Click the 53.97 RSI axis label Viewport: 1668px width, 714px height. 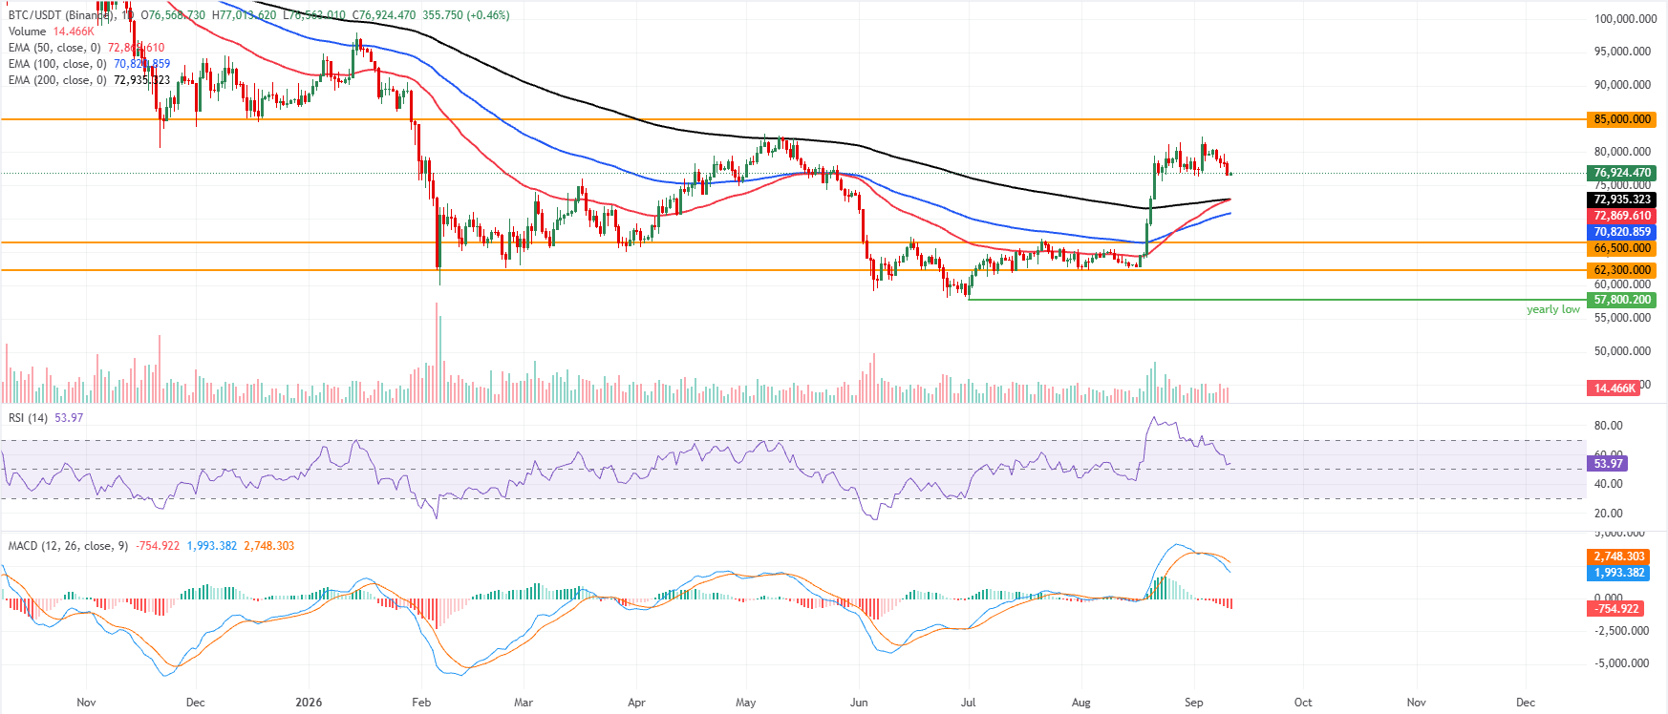click(1608, 463)
